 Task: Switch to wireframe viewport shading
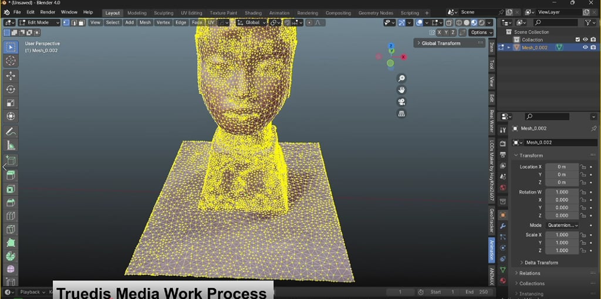[x=459, y=23]
